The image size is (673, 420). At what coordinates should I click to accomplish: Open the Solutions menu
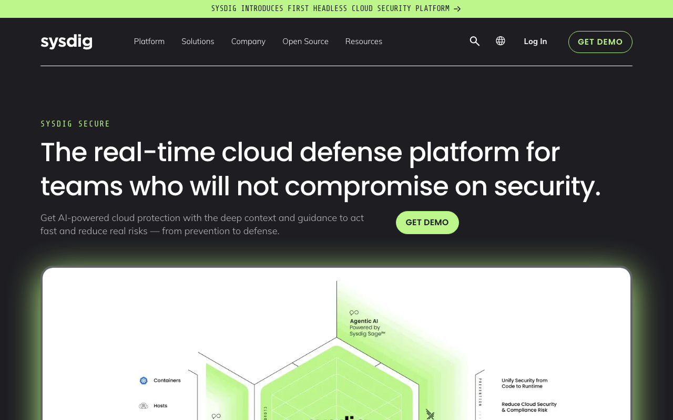198,41
